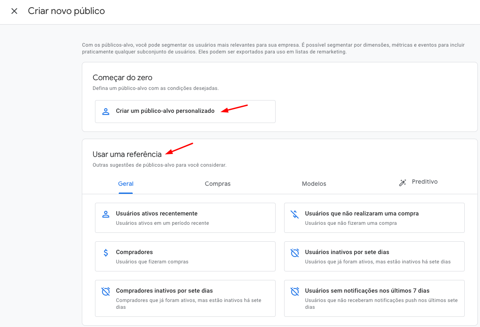The image size is (480, 327).
Task: Close the Criar novo público dialog
Action: (x=14, y=11)
